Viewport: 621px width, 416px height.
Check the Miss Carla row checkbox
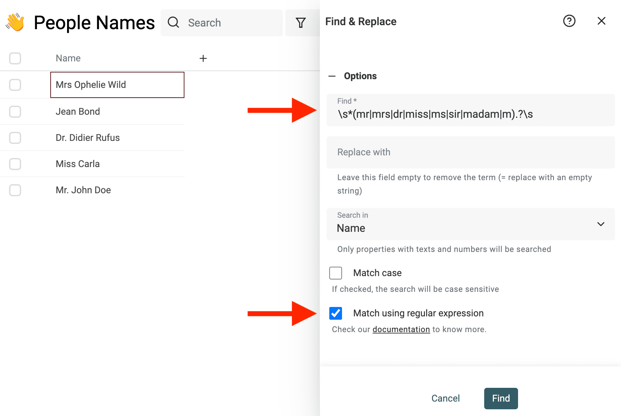click(15, 164)
